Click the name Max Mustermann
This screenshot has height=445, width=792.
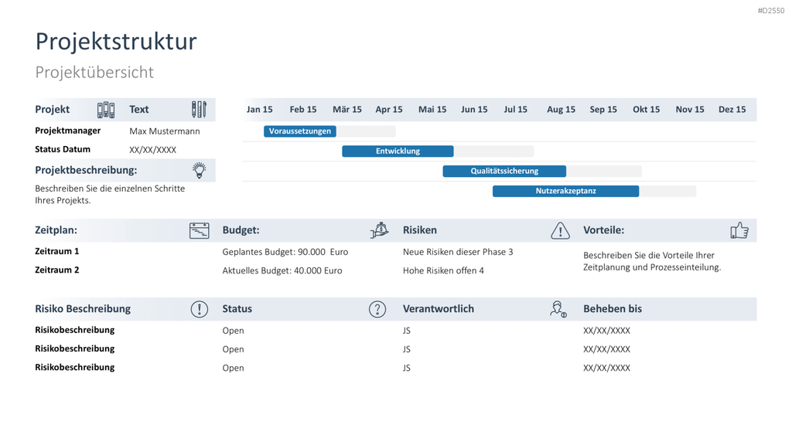click(165, 131)
